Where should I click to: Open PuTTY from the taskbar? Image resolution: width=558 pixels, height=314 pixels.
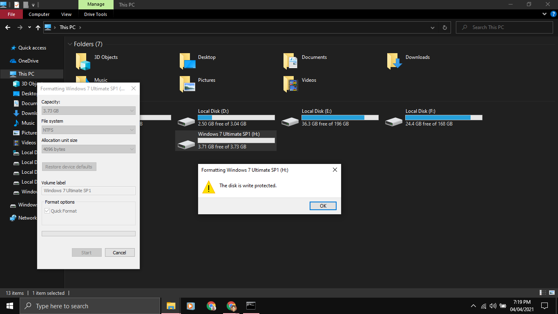point(250,305)
